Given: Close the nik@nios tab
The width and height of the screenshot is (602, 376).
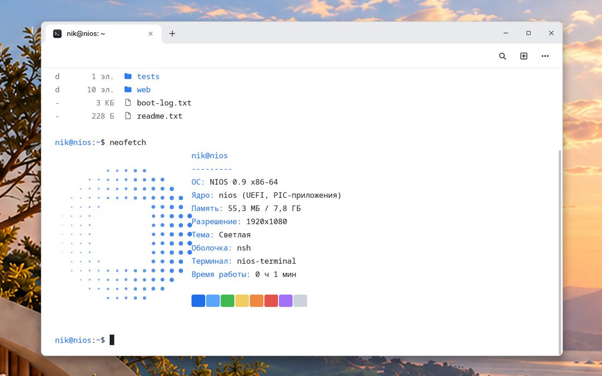Looking at the screenshot, I should click(150, 34).
